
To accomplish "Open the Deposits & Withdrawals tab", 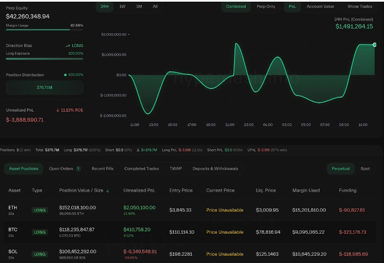I will [215, 169].
